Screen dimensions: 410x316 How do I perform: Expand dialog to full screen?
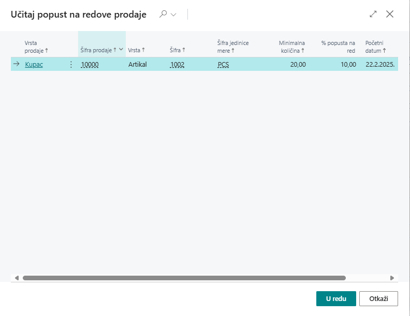pyautogui.click(x=373, y=14)
